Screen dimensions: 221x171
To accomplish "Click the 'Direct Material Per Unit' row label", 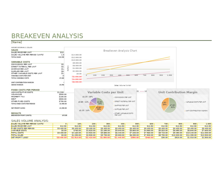I will point(24,67).
